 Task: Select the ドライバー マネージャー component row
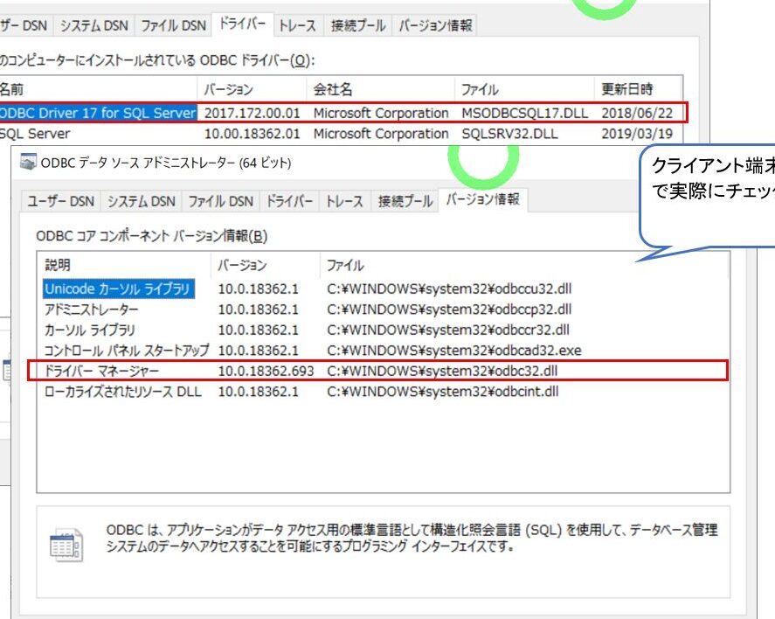coord(101,372)
